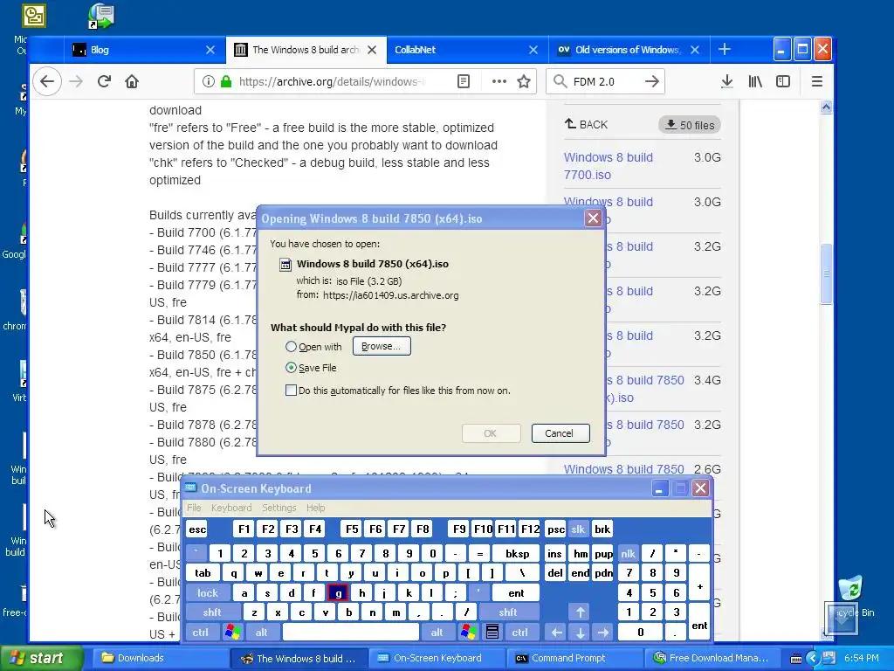Open the browser home page icon
The width and height of the screenshot is (894, 671).
tap(132, 81)
